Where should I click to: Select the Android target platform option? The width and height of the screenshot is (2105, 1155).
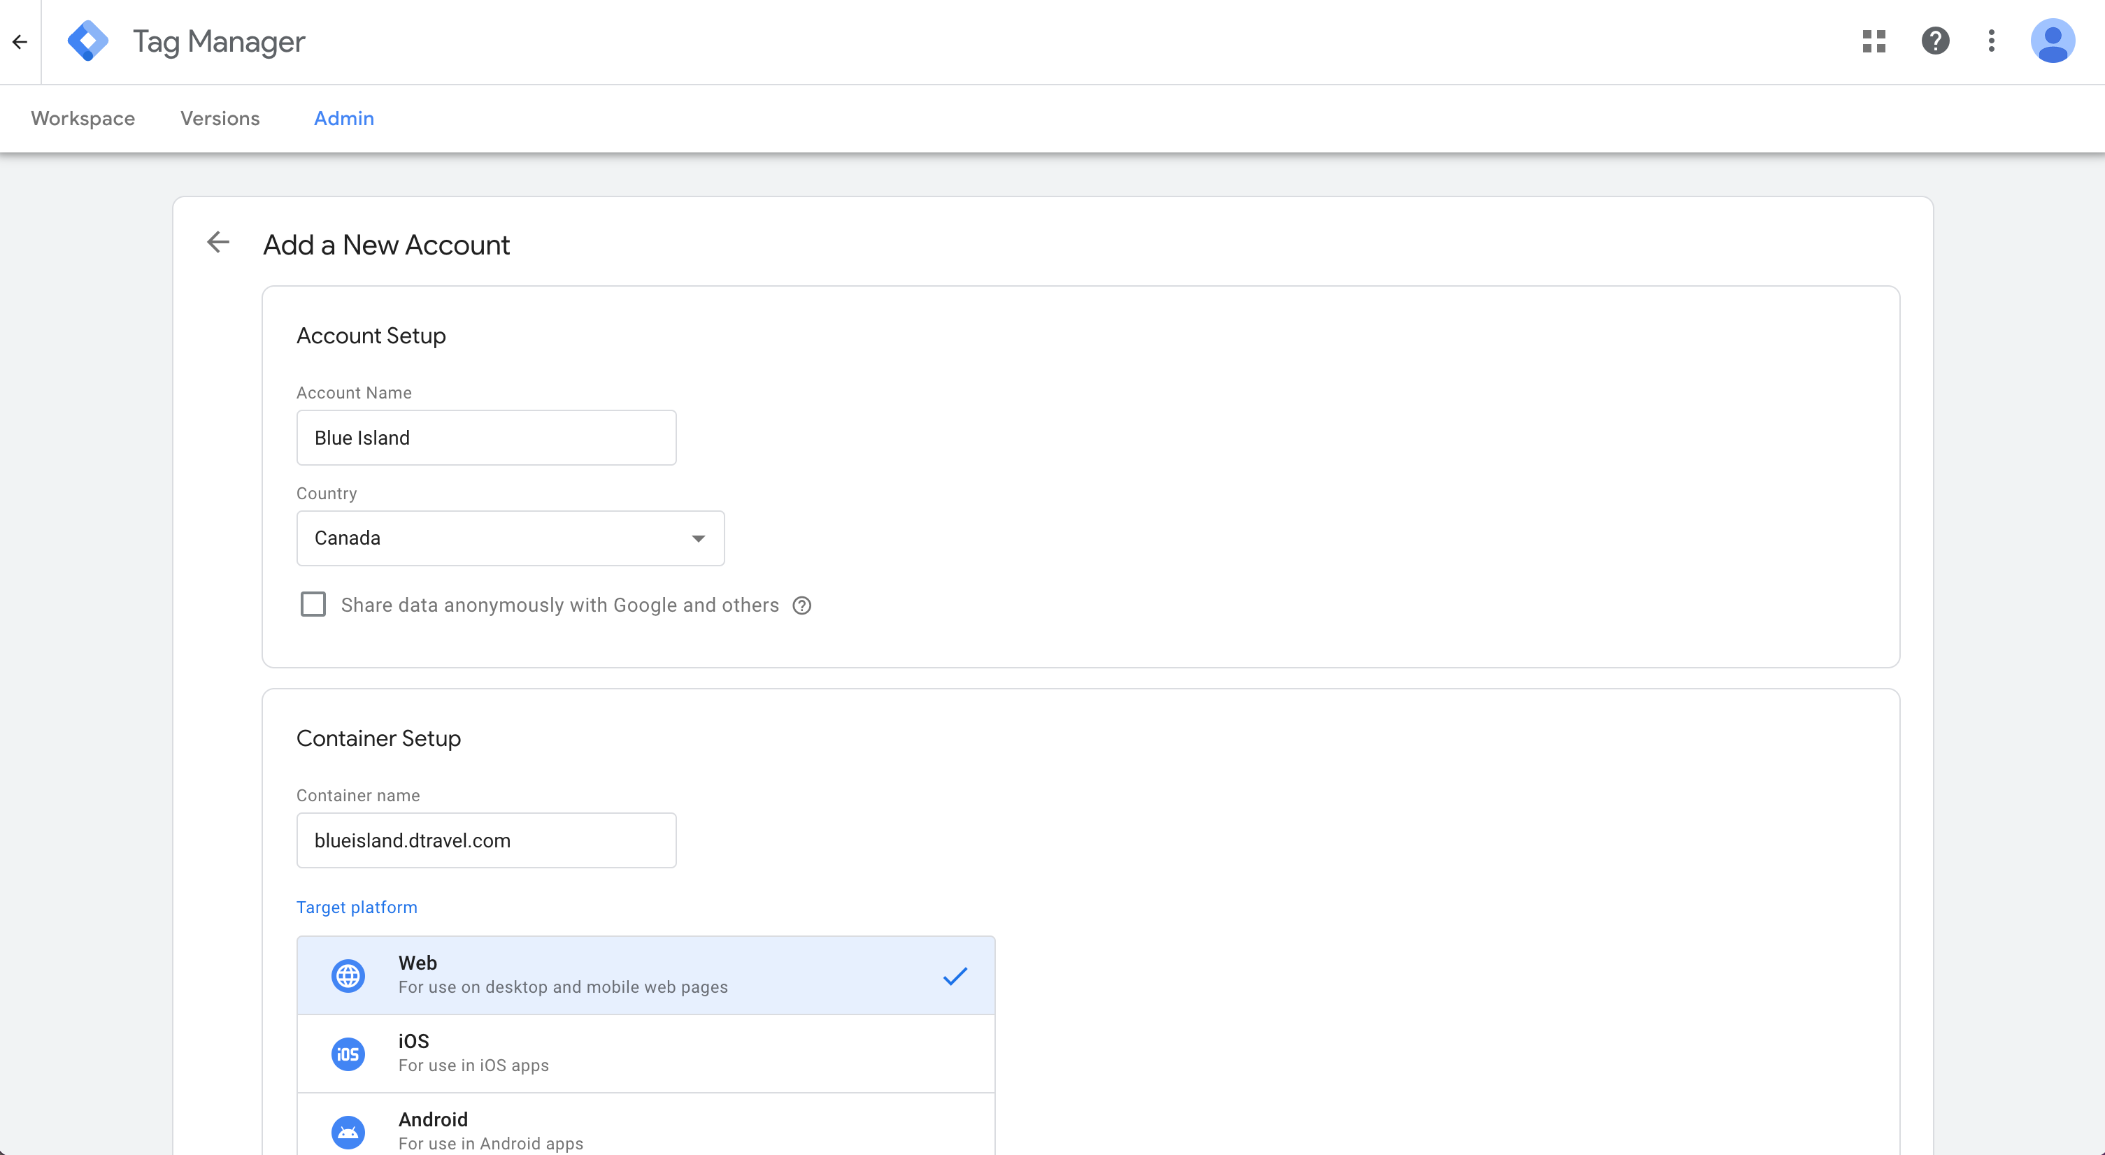[645, 1125]
